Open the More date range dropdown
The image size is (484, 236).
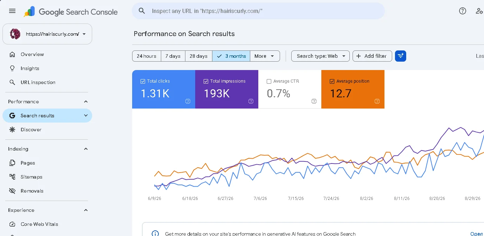(x=265, y=56)
